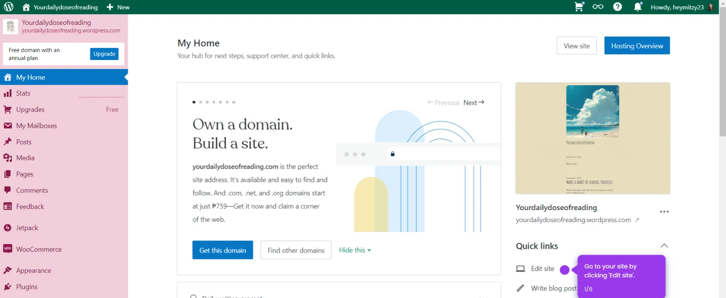This screenshot has height=298, width=726.
Task: Collapse the Quick links section chevron
Action: pyautogui.click(x=664, y=246)
